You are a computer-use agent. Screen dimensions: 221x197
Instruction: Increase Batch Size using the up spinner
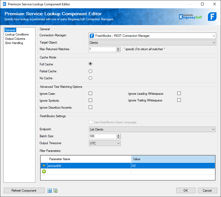click(x=118, y=135)
